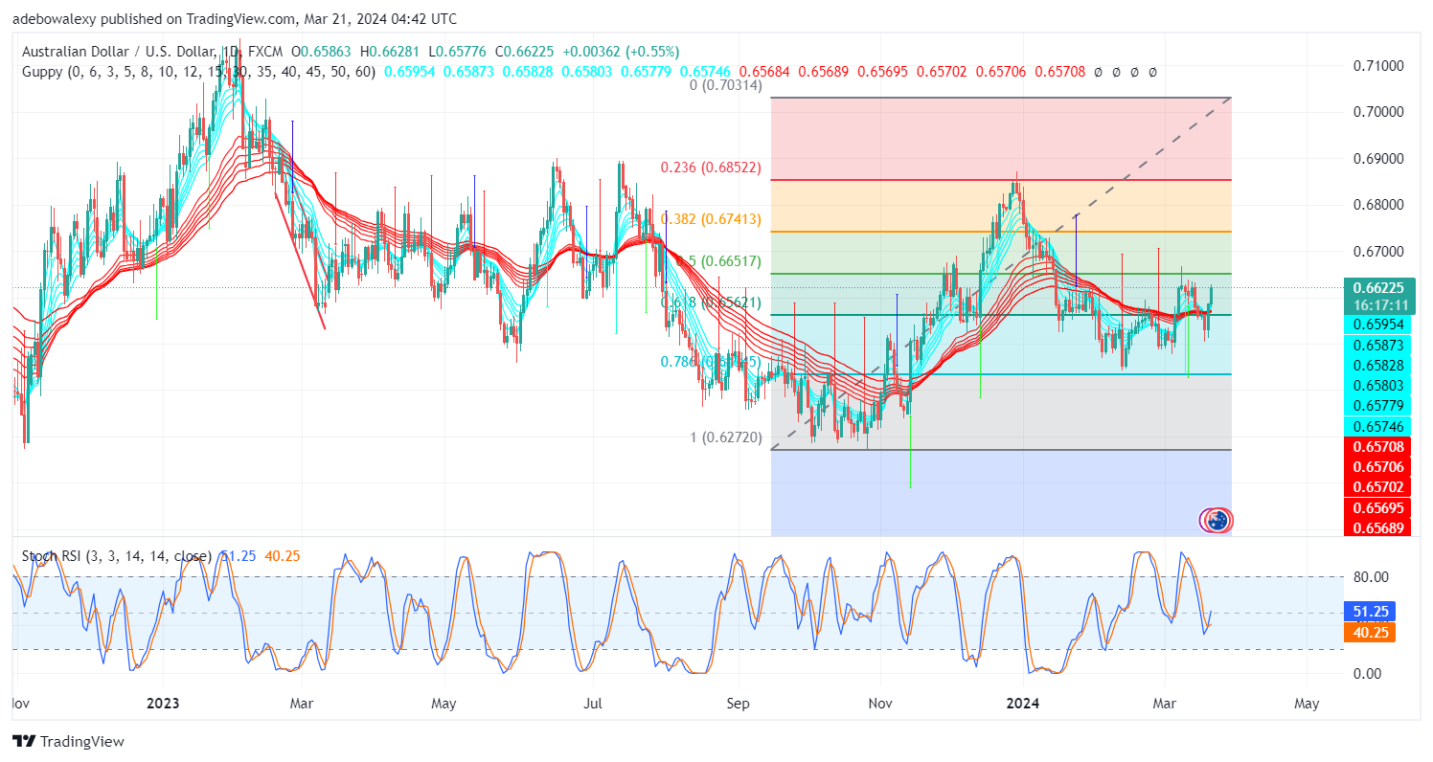Click the 2024 label on time axis
This screenshot has width=1433, height=762.
click(x=1023, y=704)
